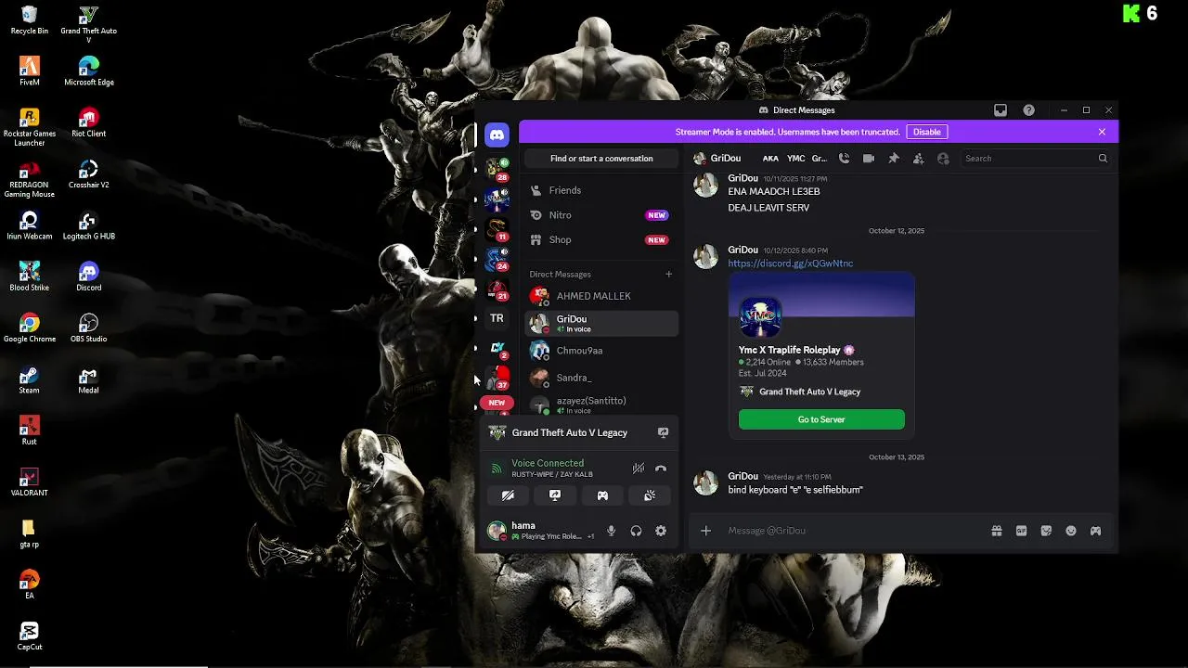Select the Recycle Bin icon
The height and width of the screenshot is (668, 1188).
point(30,19)
